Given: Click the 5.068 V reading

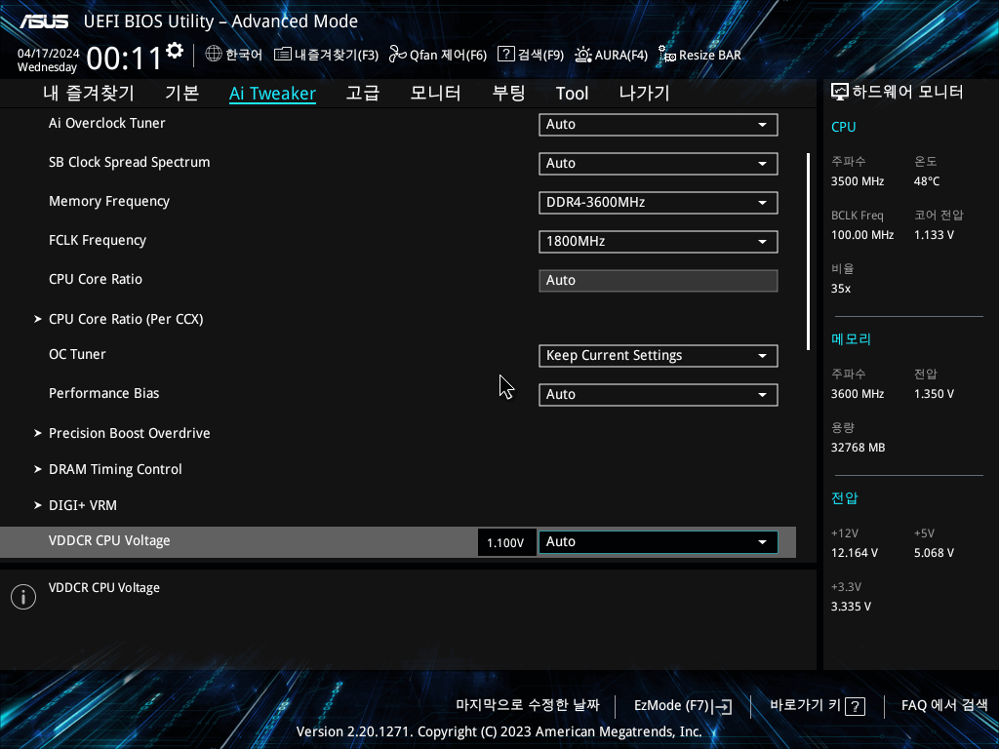Looking at the screenshot, I should [934, 553].
